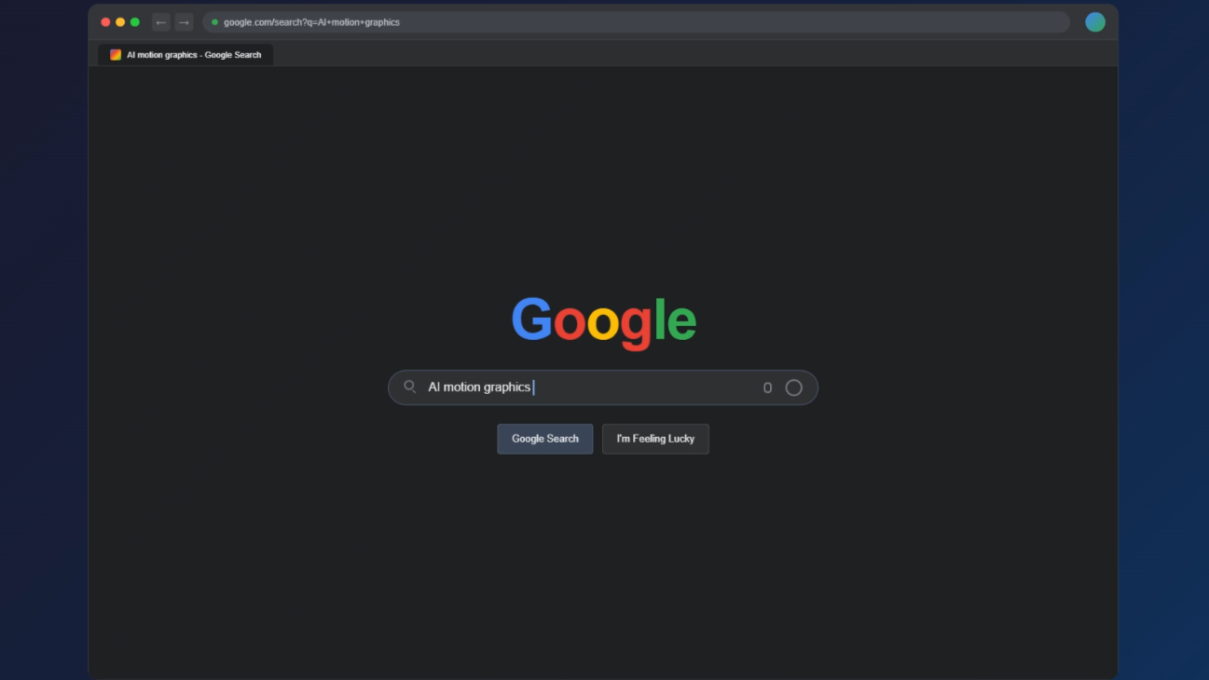Click the forward navigation arrow
The height and width of the screenshot is (680, 1209).
pyautogui.click(x=183, y=21)
